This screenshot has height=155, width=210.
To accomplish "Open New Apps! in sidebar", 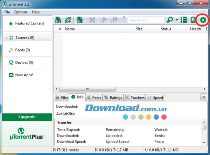I will [x=24, y=75].
